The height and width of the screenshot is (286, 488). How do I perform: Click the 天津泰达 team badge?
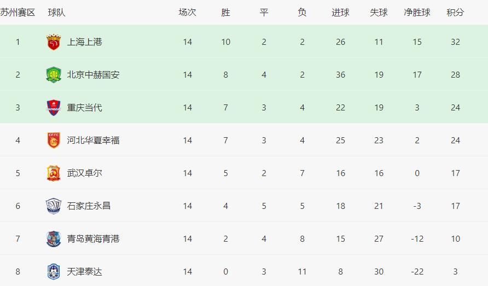click(54, 272)
